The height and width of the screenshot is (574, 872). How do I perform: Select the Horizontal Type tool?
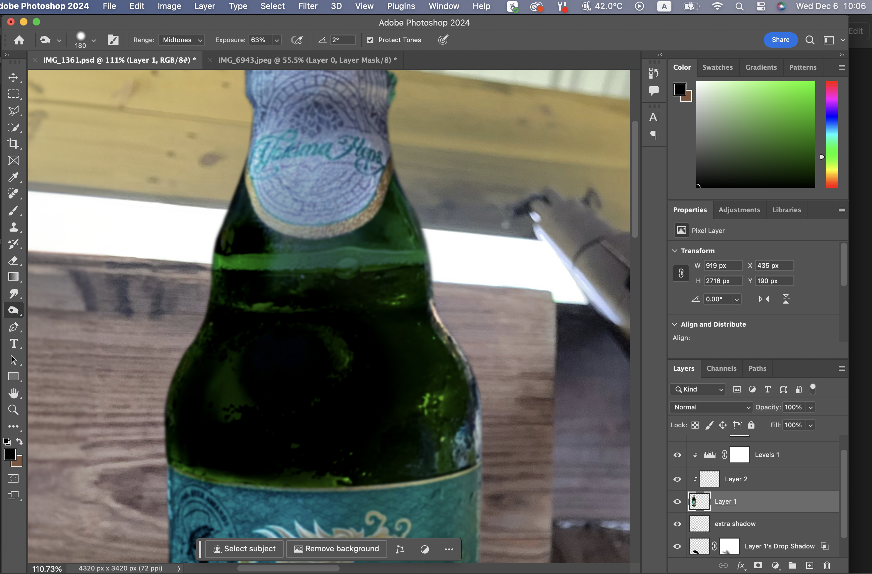[13, 344]
